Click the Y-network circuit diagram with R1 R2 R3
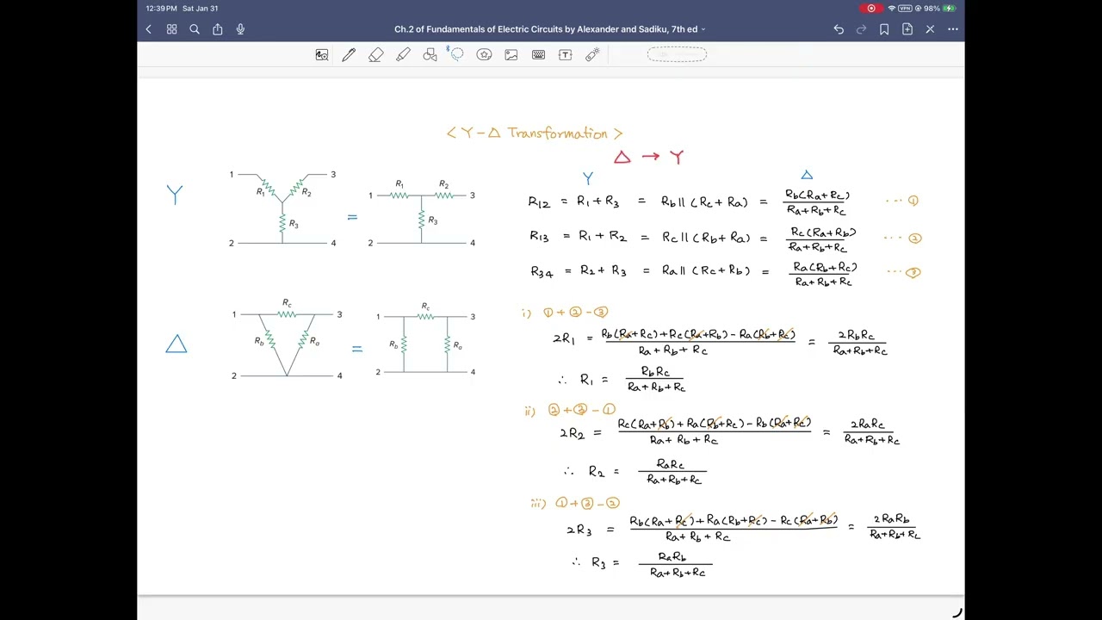 (x=282, y=209)
